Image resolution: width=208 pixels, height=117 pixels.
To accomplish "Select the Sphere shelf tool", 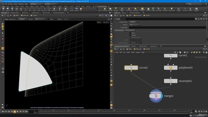I will coord(8,9).
